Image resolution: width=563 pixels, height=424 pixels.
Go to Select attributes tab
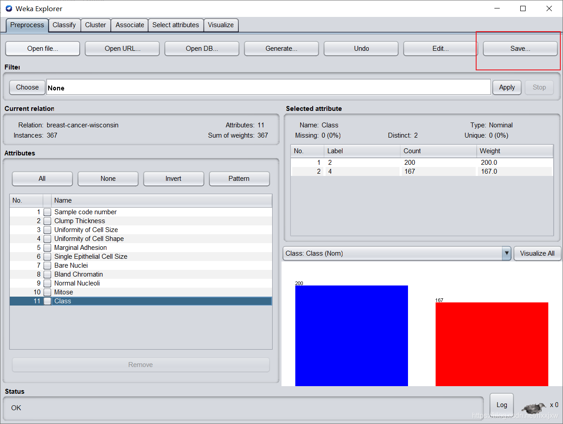[175, 25]
